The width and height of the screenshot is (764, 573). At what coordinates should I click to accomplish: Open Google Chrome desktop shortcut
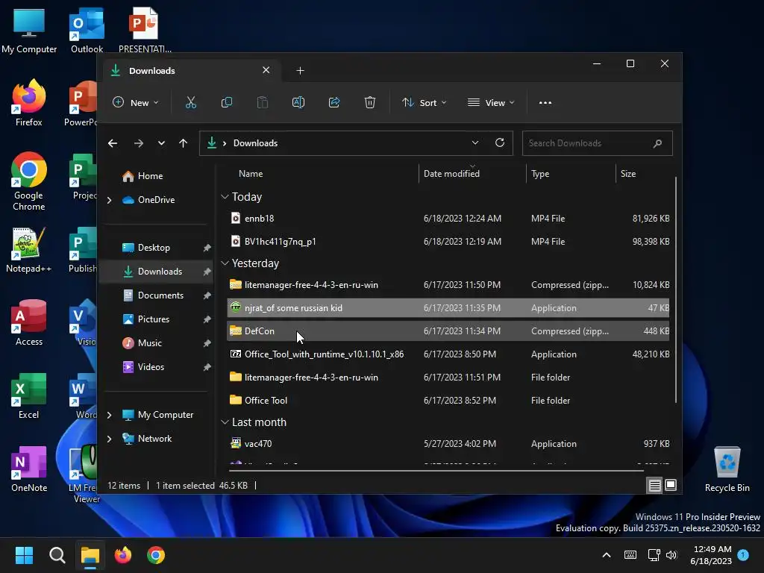(29, 181)
